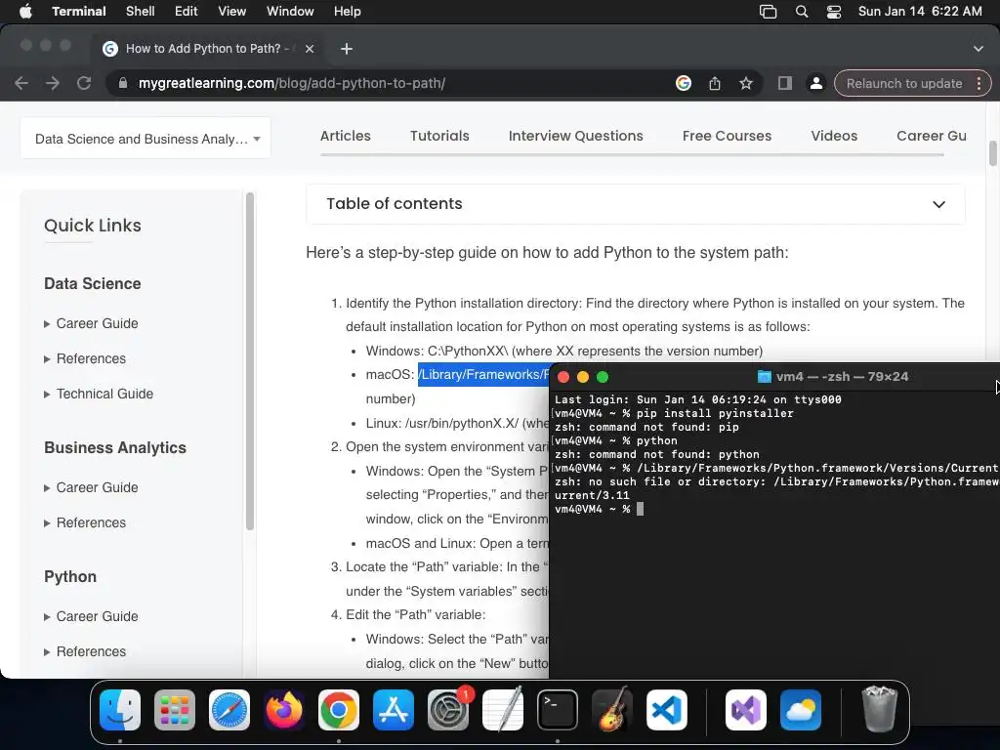
Task: Open Videos section
Action: point(834,136)
